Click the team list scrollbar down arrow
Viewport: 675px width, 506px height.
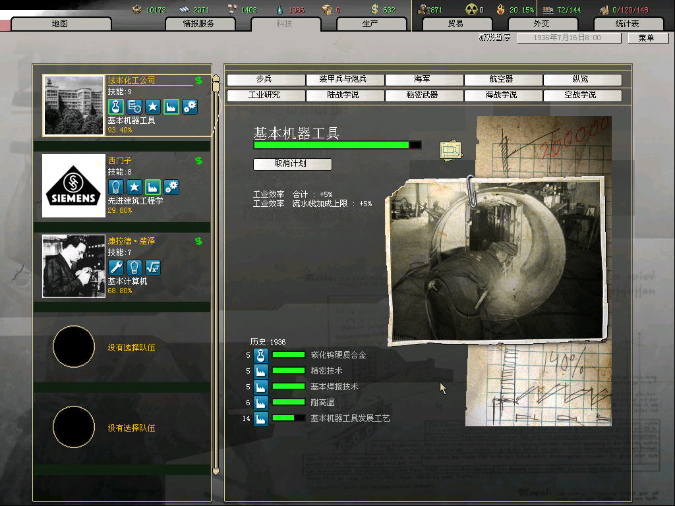tap(215, 472)
